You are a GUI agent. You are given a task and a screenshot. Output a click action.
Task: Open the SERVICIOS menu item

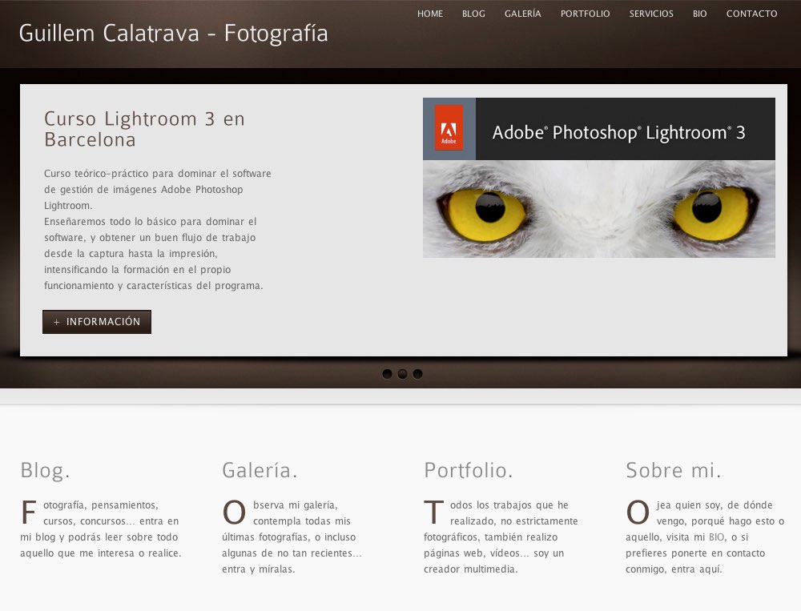point(651,14)
